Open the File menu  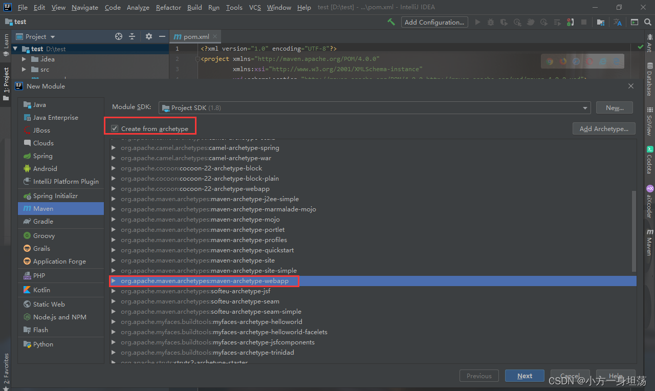[x=23, y=7]
